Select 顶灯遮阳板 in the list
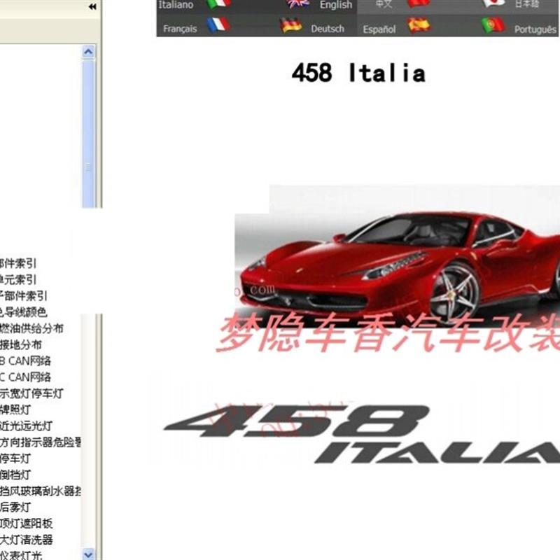This screenshot has width=560, height=560. coord(27,524)
